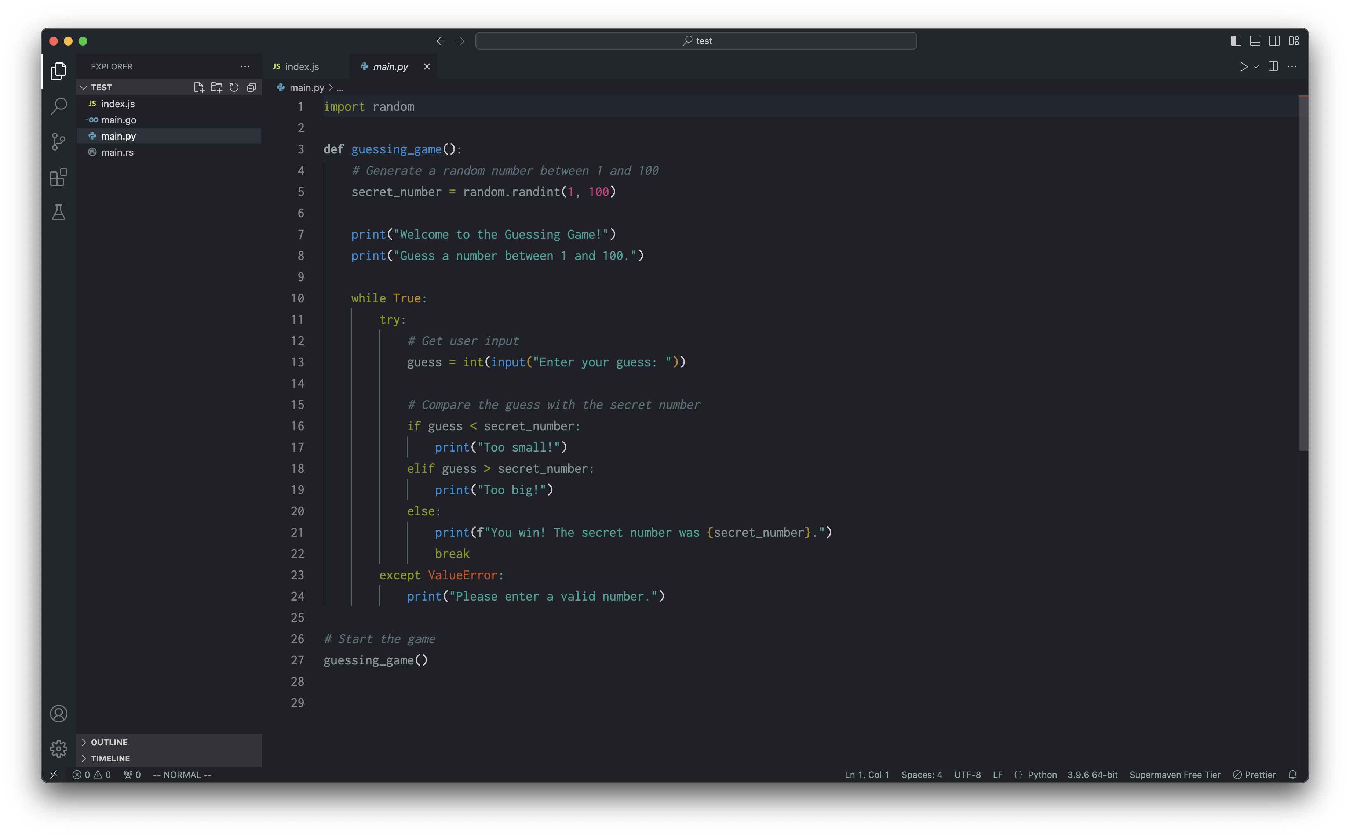The height and width of the screenshot is (837, 1350).
Task: Click line number 10 in the gutter
Action: (298, 298)
